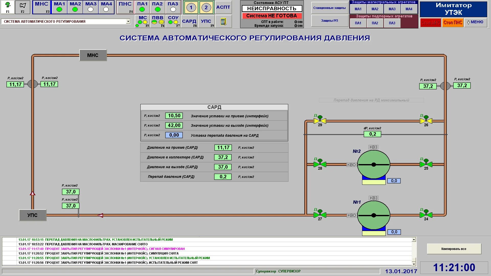Select valve 26 on the bypass line

426,121
